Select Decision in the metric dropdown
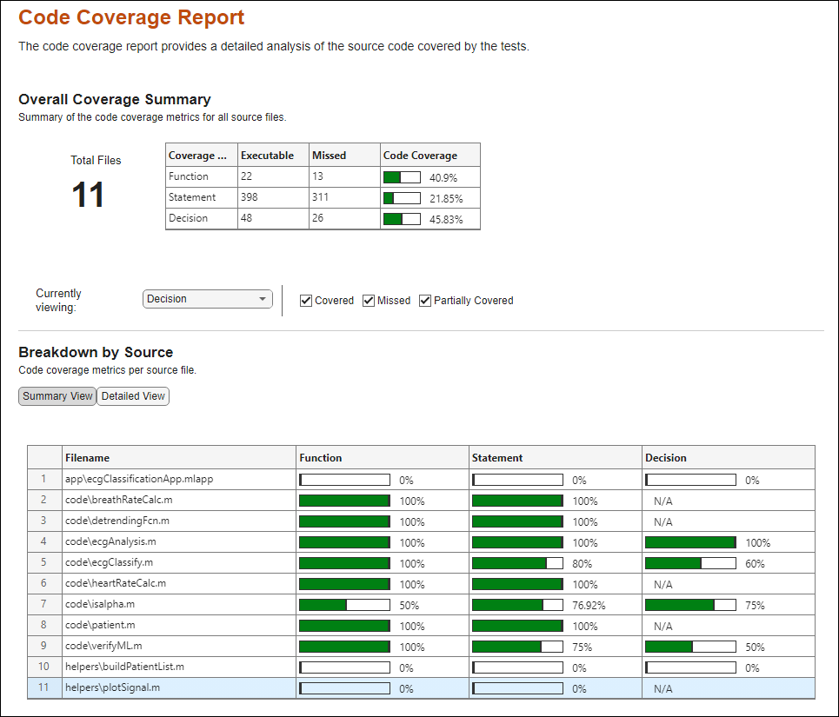The image size is (839, 717). pos(207,298)
